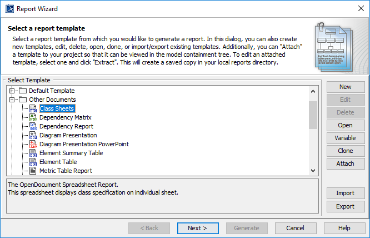
Task: Click the Dependency Matrix file icon
Action: 33,117
